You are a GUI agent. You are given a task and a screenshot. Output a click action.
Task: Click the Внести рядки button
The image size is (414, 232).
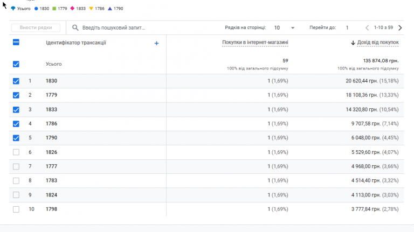(x=36, y=27)
